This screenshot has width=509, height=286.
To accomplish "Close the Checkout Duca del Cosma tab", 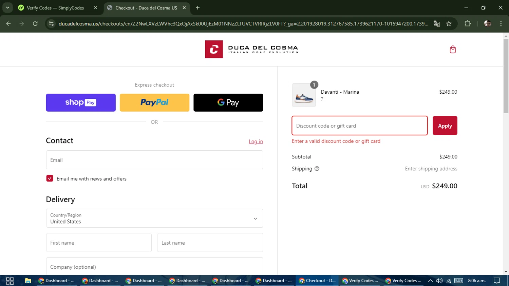I will pyautogui.click(x=184, y=8).
